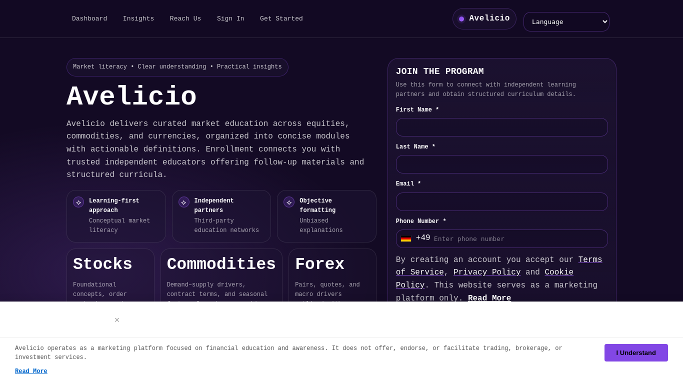Focus the Email input field
Image resolution: width=683 pixels, height=384 pixels.
point(502,201)
